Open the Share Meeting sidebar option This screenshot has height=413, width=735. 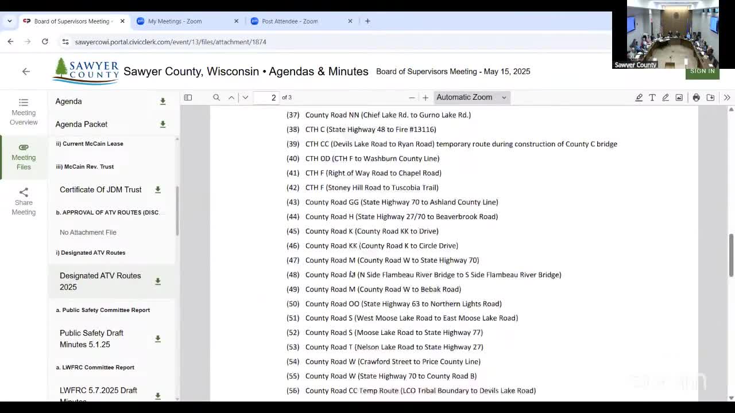[x=24, y=201]
